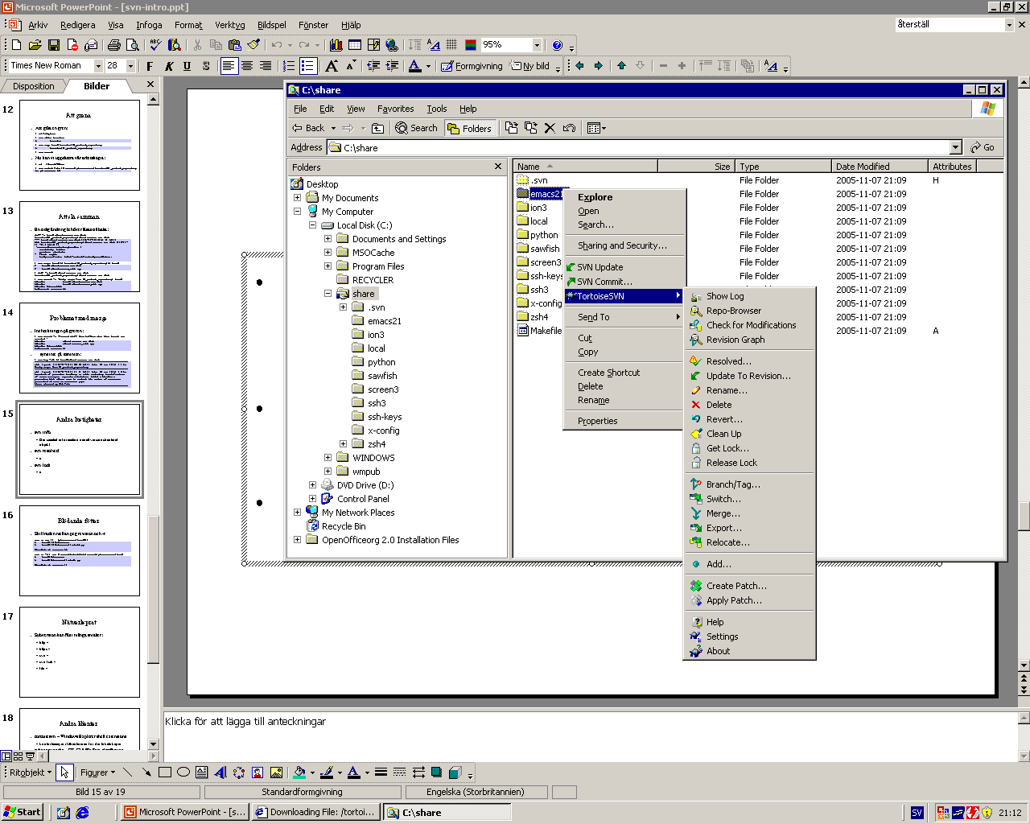This screenshot has width=1030, height=824.
Task: Click the blue help question mark icon
Action: pos(557,45)
